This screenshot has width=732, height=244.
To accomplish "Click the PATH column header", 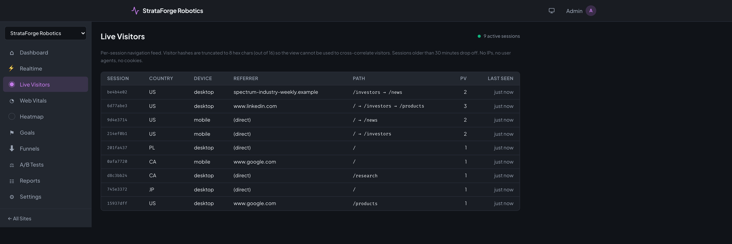I will tap(359, 79).
